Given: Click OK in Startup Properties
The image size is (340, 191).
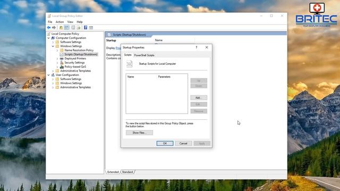Looking at the screenshot, I should click(165, 143).
